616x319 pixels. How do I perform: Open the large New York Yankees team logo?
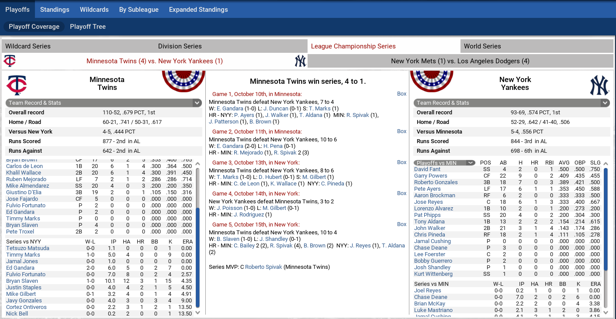[599, 85]
